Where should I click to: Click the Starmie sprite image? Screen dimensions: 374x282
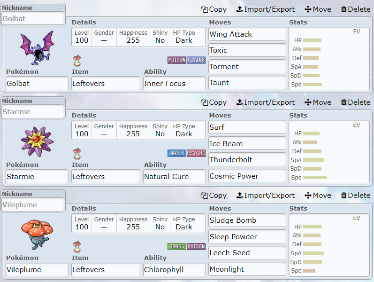pyautogui.click(x=37, y=141)
